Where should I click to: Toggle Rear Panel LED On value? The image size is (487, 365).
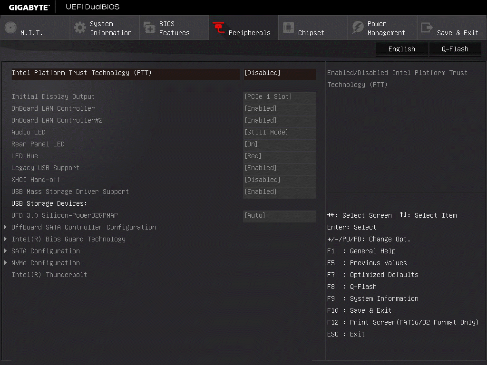pos(280,144)
